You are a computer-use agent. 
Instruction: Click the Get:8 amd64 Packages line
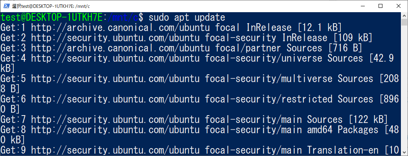(200, 135)
